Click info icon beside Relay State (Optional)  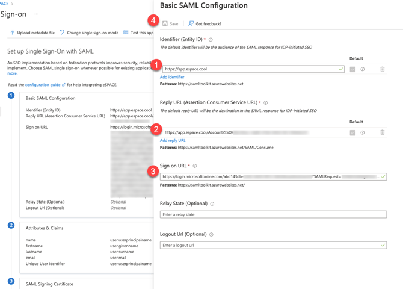pos(212,204)
